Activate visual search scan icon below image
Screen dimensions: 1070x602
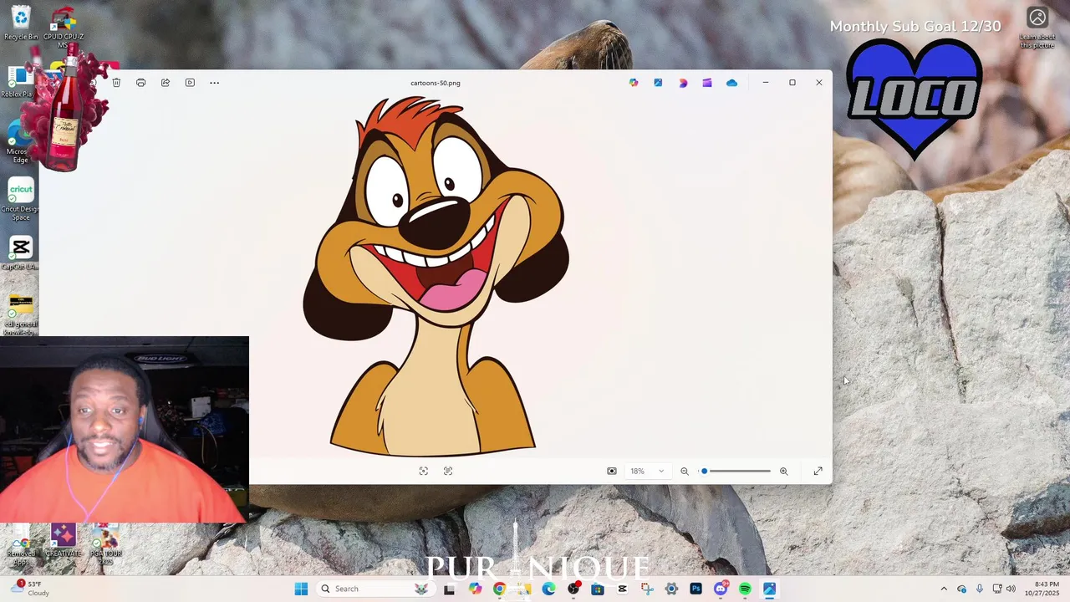point(424,472)
